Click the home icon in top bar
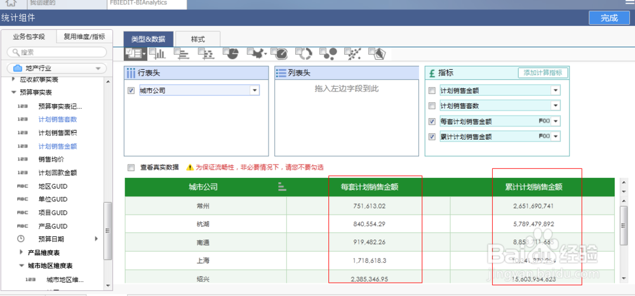 [12, 3]
